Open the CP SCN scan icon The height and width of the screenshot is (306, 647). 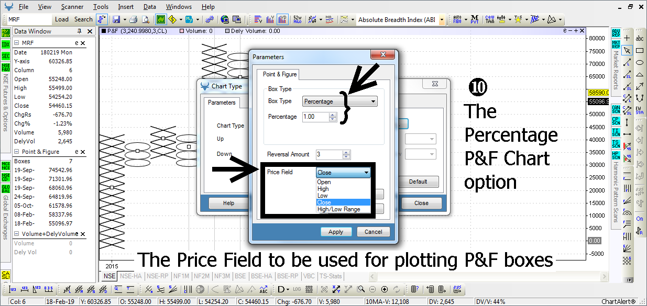pyautogui.click(x=616, y=121)
